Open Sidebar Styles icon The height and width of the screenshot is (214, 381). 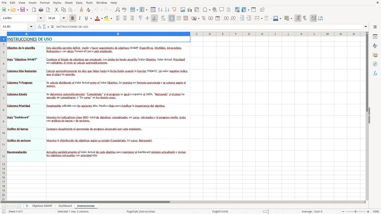[x=375, y=46]
